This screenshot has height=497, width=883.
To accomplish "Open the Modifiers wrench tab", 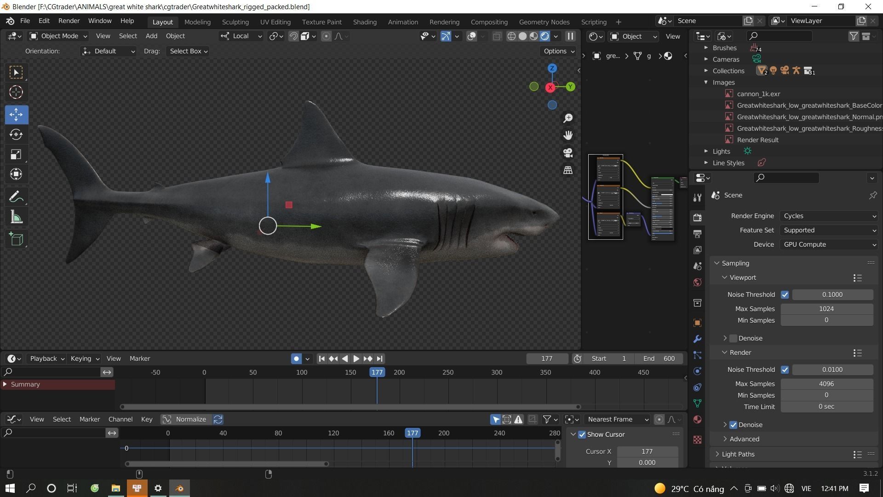I will tap(697, 339).
